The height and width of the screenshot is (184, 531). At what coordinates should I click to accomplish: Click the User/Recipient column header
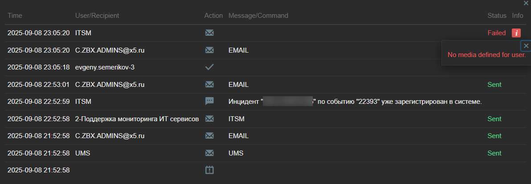click(x=97, y=16)
